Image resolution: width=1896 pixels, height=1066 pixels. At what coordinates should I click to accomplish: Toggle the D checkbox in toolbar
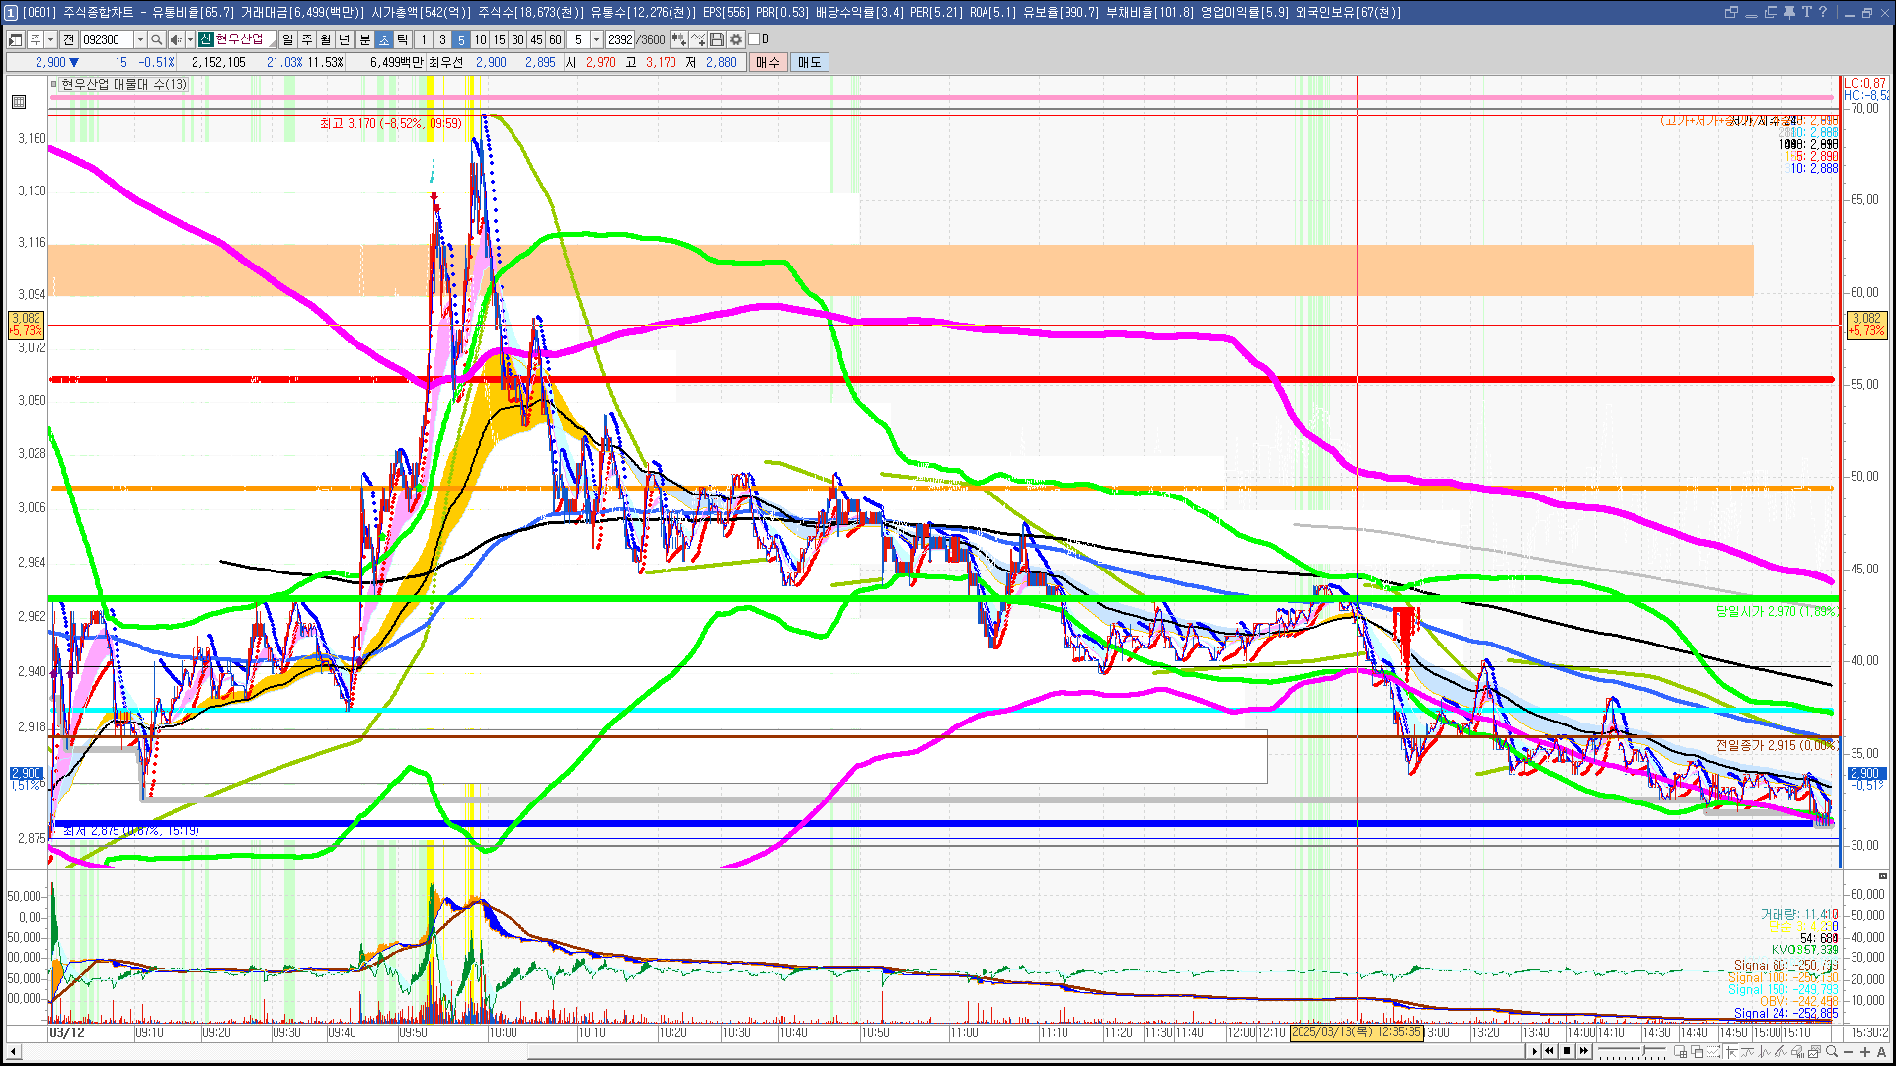tap(753, 39)
